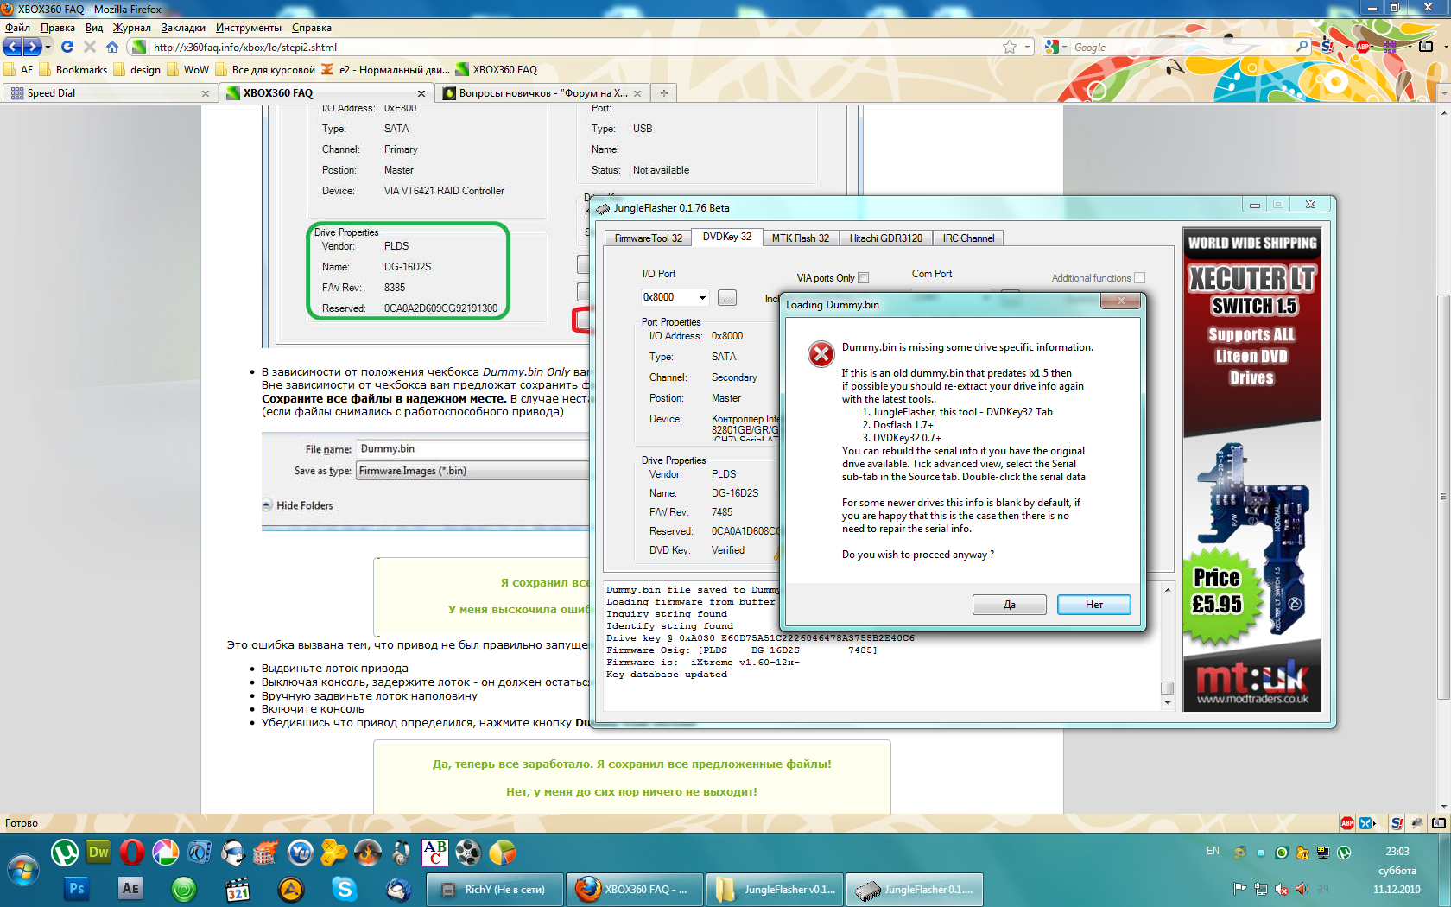The height and width of the screenshot is (907, 1451).
Task: Click link Да, теперь все заработало
Action: pos(631,764)
